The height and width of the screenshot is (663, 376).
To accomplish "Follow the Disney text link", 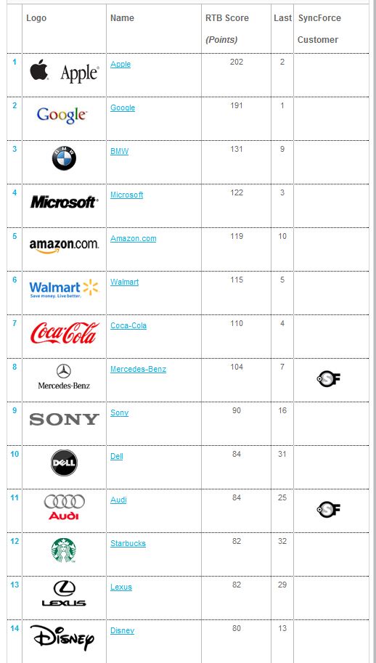I will click(x=122, y=630).
